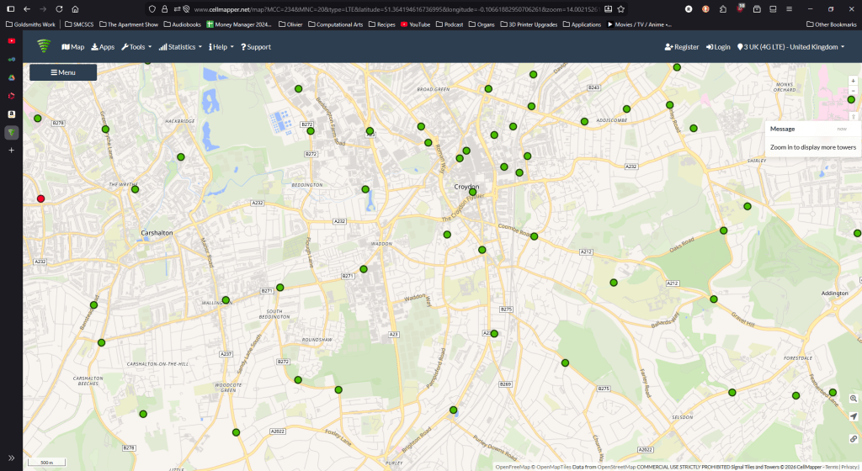Click the OpenStreetMap attribution link

click(x=616, y=467)
